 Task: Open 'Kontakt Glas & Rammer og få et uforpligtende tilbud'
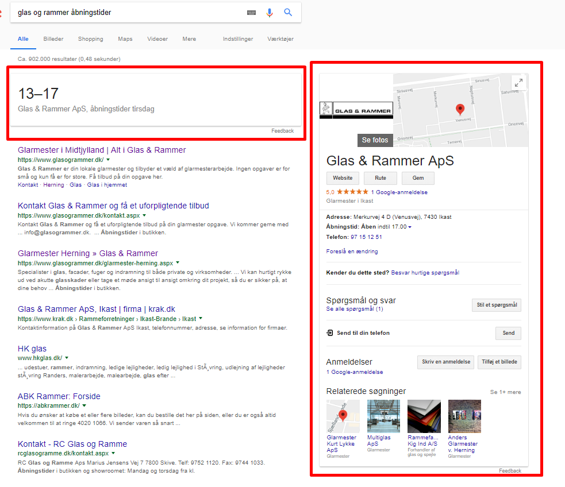[x=113, y=206]
